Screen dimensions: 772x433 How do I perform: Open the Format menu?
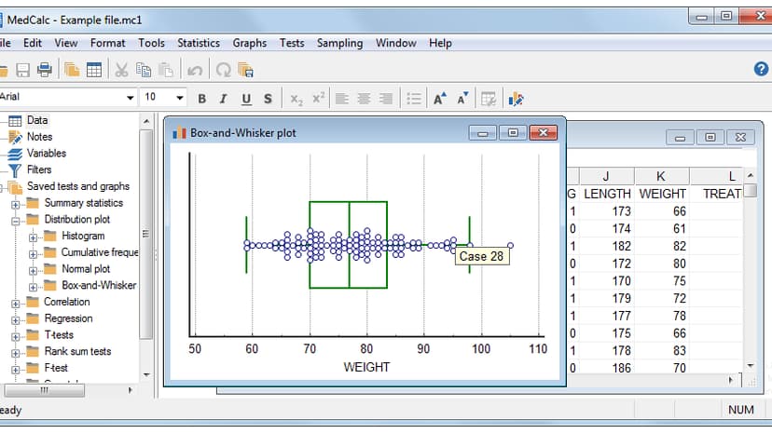point(107,43)
